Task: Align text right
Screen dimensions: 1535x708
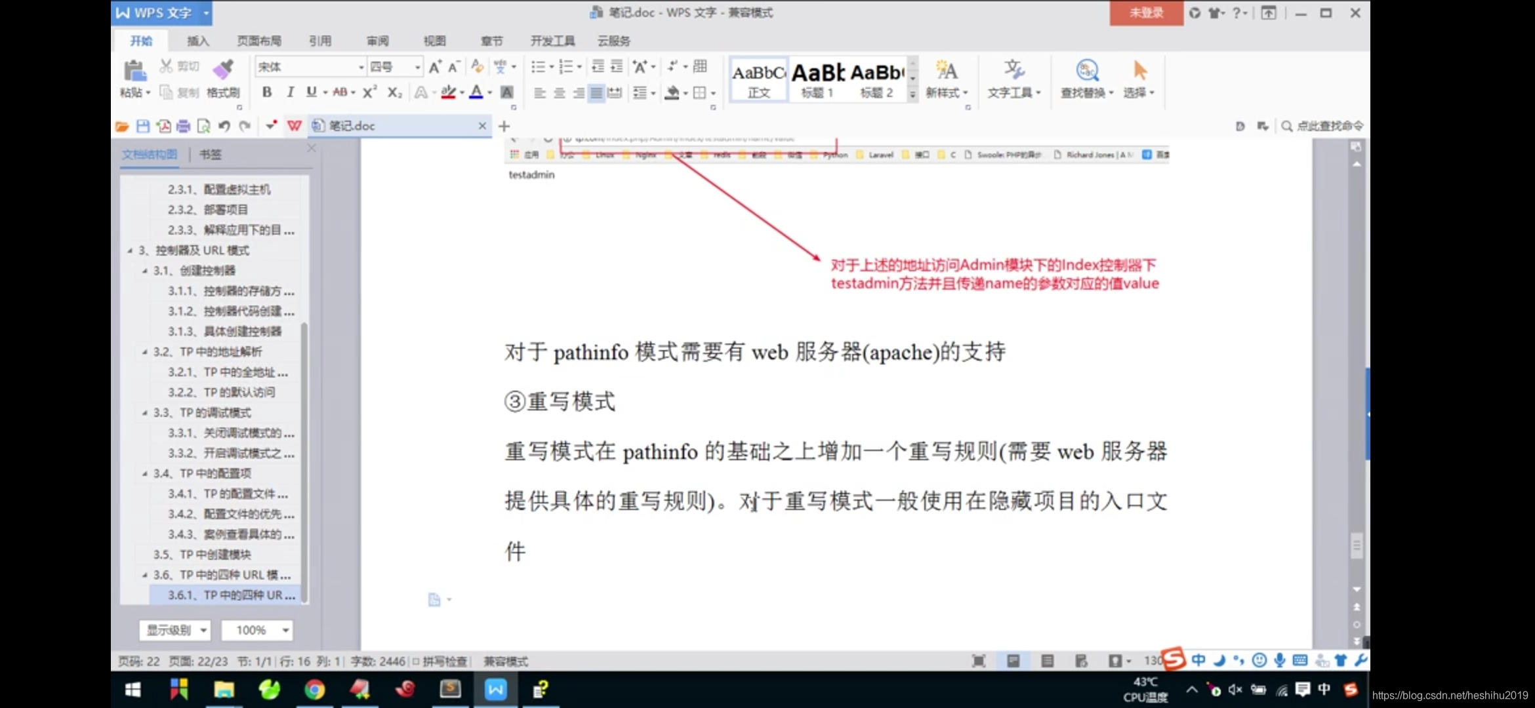Action: click(578, 92)
